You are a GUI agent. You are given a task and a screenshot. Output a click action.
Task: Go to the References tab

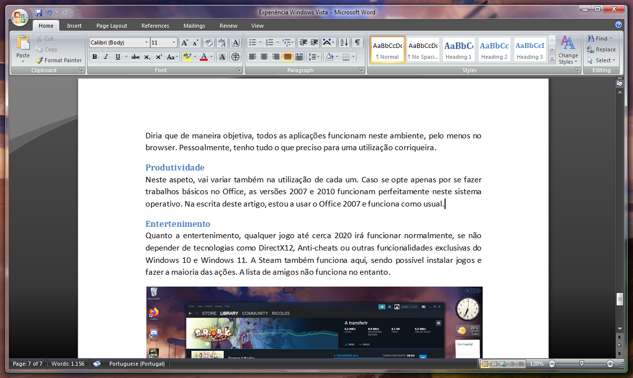(x=155, y=26)
